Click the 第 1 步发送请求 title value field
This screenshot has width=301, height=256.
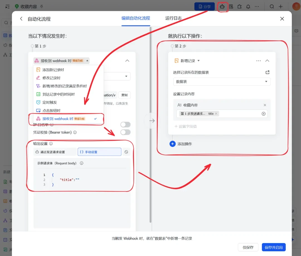pyautogui.click(x=222, y=114)
